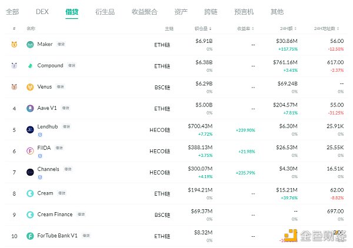Click the ForTube Bank V1 logo icon
Image resolution: width=353 pixels, height=248 pixels.
pos(30,236)
